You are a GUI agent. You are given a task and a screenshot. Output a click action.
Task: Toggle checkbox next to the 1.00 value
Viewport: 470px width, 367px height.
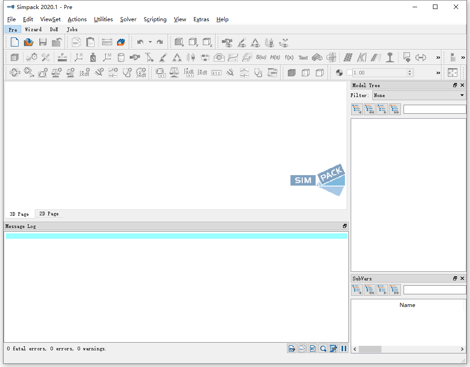click(349, 72)
